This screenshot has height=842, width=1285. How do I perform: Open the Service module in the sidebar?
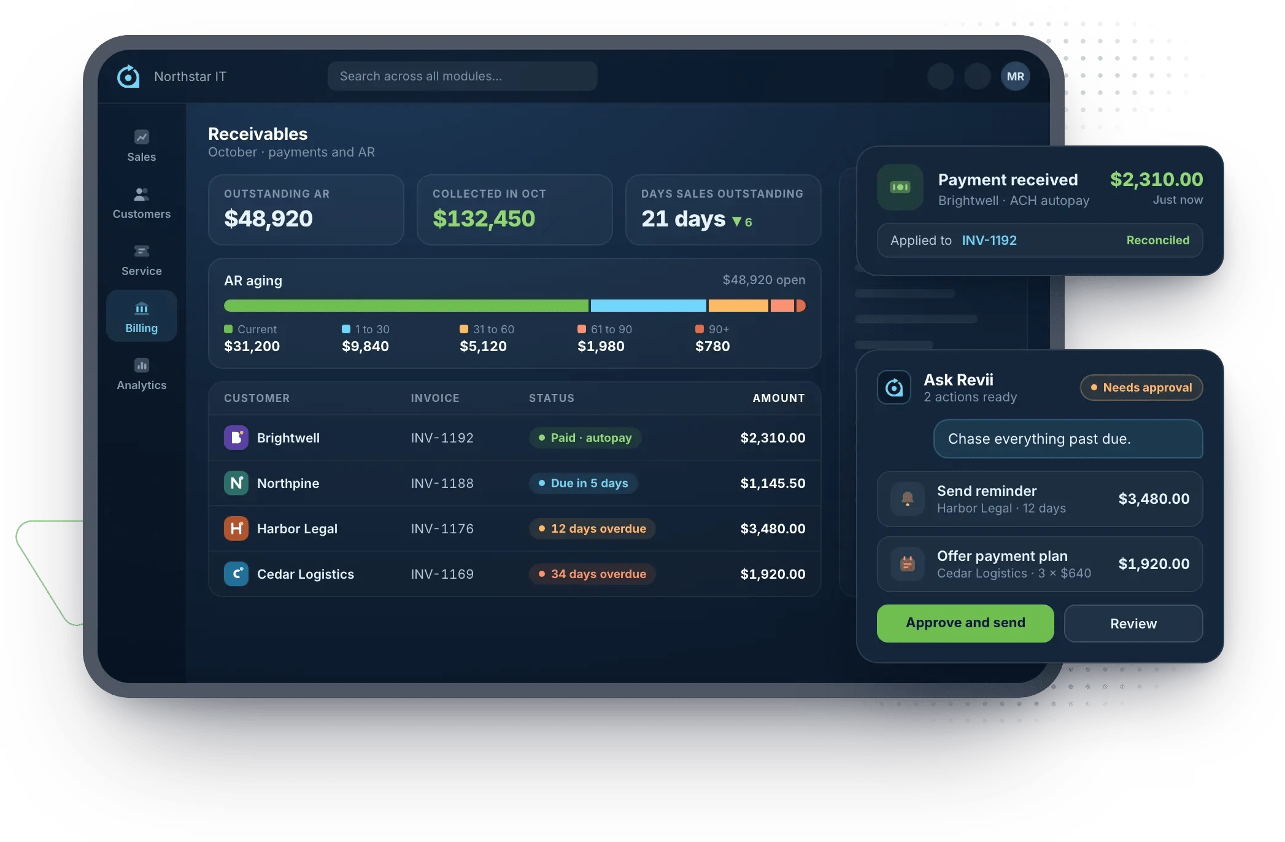(141, 260)
